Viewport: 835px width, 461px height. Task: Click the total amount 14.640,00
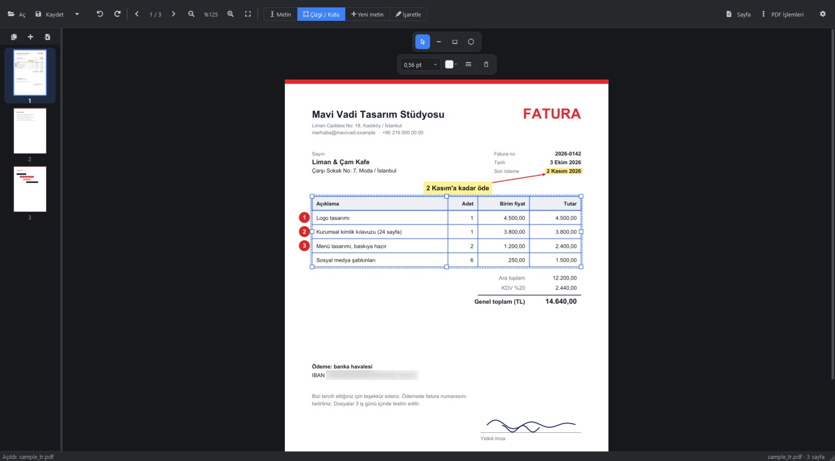[561, 301]
